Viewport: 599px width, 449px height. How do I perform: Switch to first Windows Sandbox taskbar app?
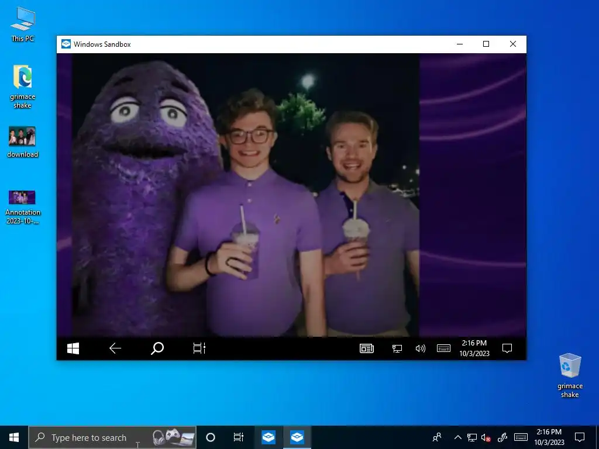(x=268, y=437)
